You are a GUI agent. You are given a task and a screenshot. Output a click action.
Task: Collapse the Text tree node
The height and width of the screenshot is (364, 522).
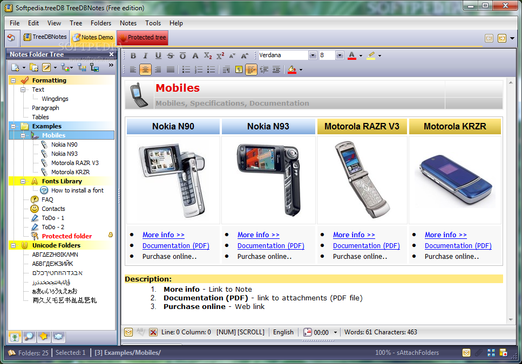[23, 90]
